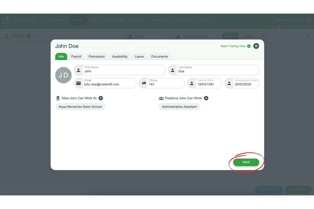The image size is (314, 209).
Task: Click the person icon beside First Name
Action: tap(78, 70)
